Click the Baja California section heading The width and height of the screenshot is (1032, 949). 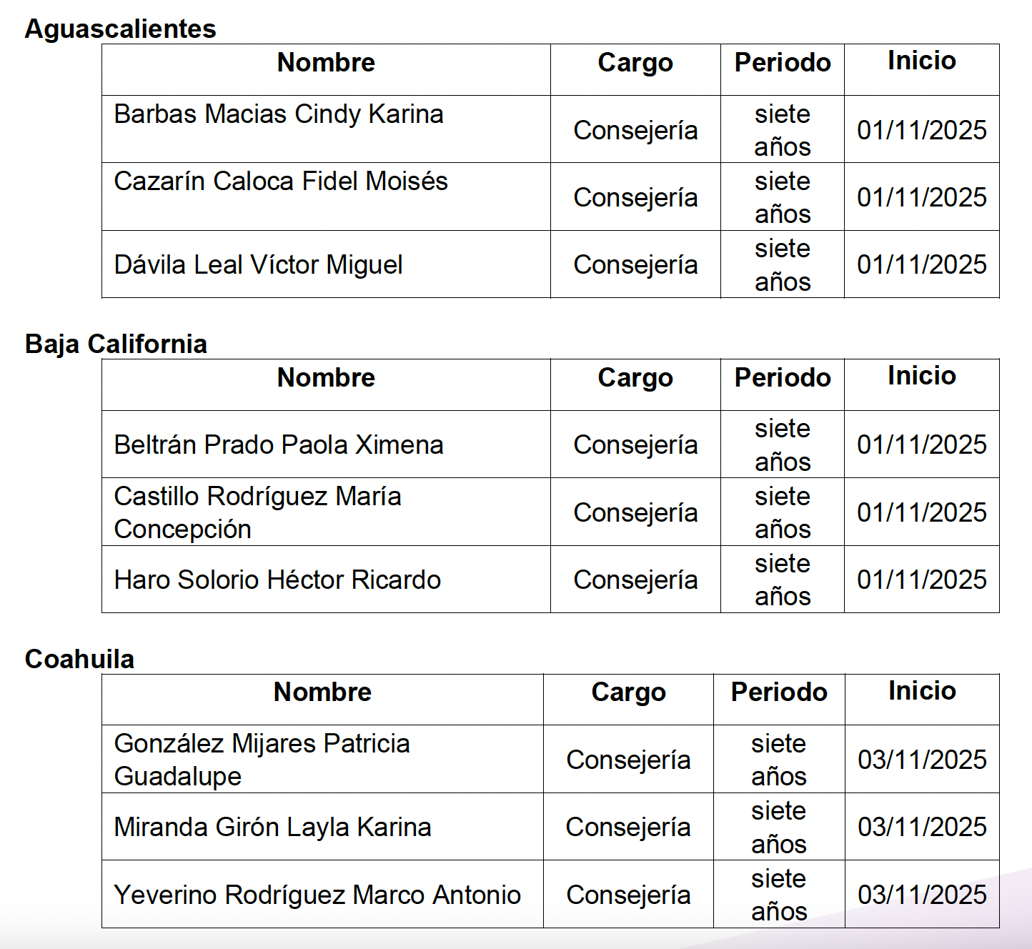click(116, 344)
